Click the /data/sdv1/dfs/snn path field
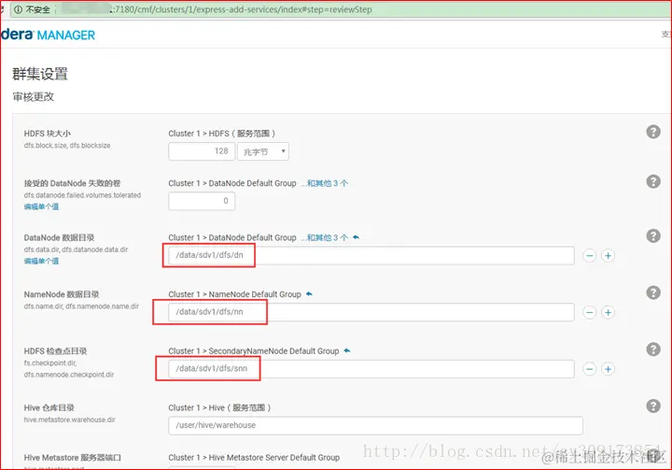 (371, 369)
